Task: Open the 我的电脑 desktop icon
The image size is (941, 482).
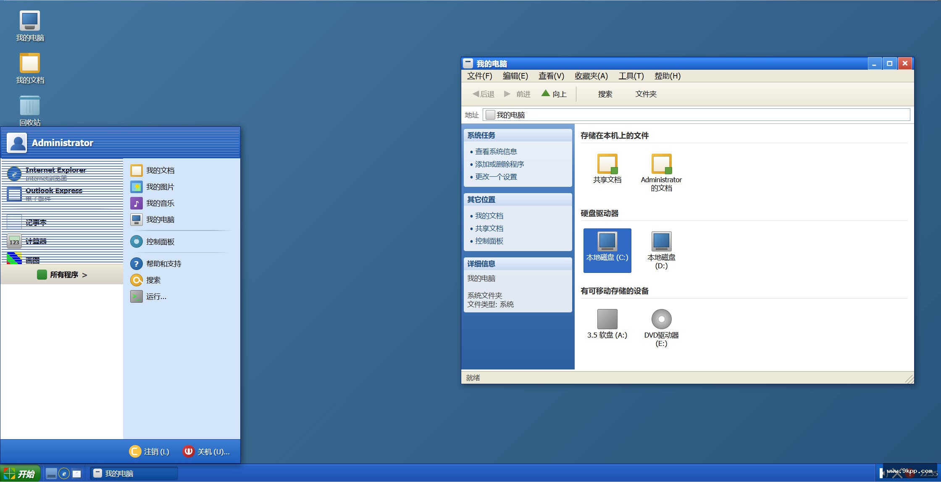Action: (x=30, y=26)
